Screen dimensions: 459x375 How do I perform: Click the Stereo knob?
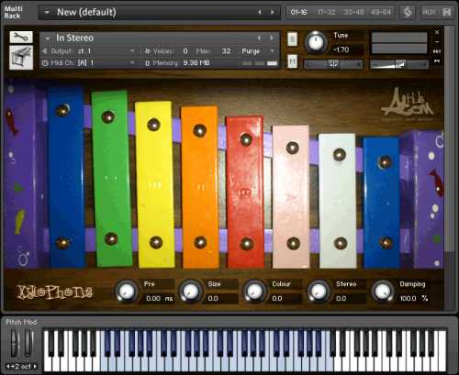[x=319, y=292]
